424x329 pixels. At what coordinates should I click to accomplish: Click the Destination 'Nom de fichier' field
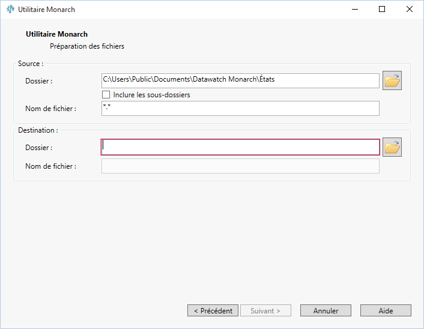240,166
